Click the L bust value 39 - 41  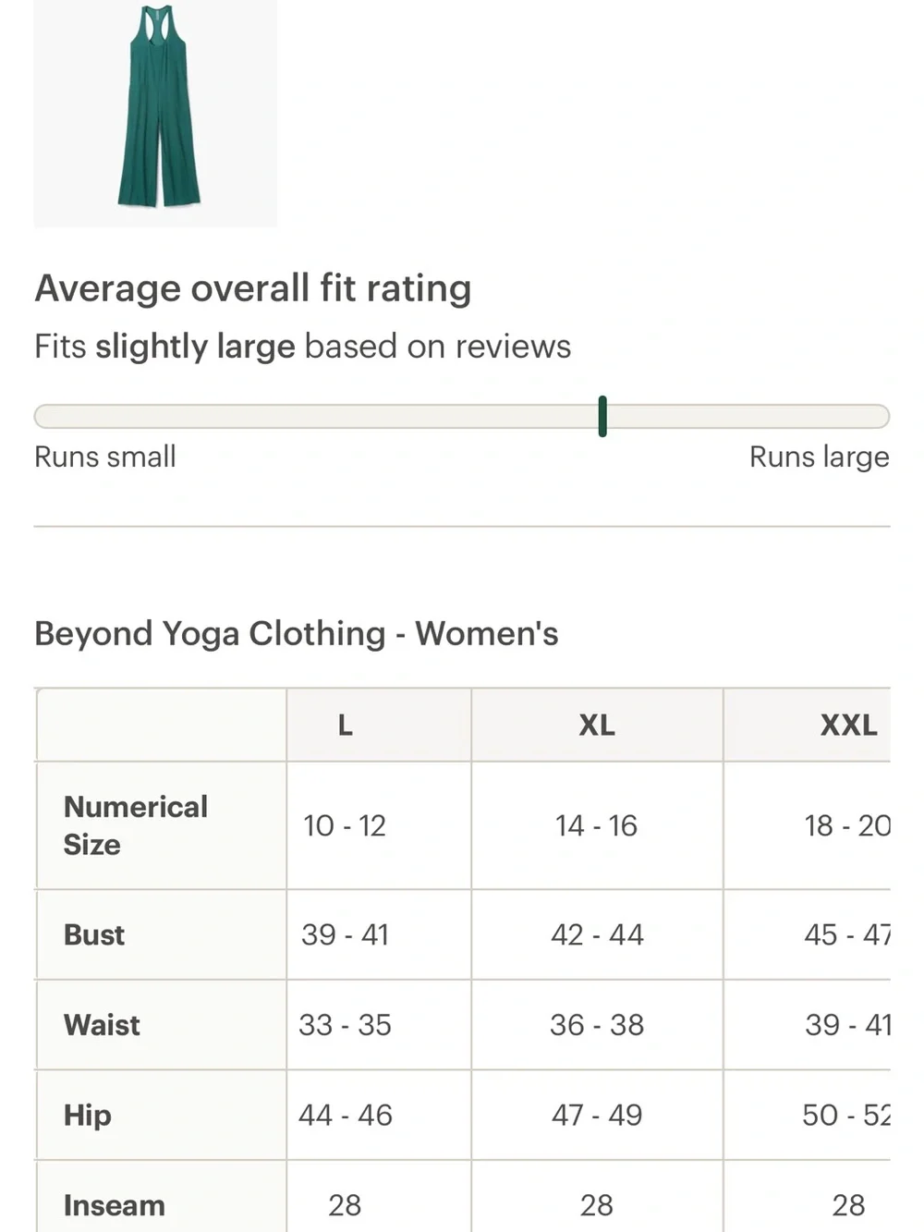point(346,934)
